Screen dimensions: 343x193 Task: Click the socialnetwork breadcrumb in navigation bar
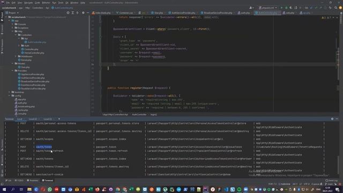point(9,8)
